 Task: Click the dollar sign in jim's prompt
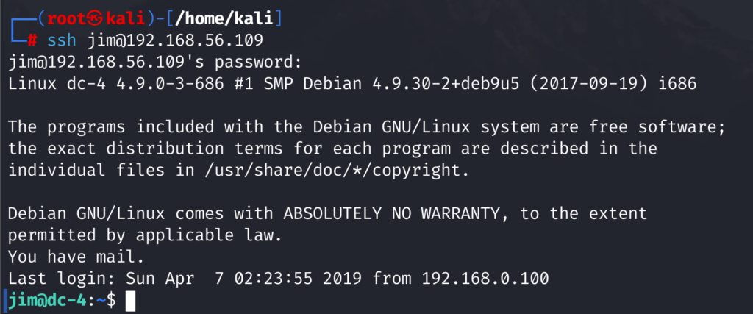(x=111, y=301)
